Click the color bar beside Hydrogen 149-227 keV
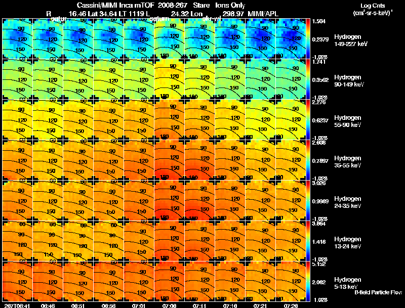This screenshot has height=308, width=405. [x=308, y=39]
